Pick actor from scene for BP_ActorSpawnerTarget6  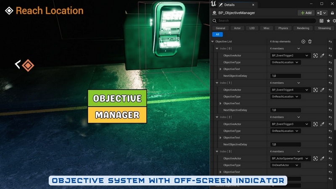322,158
